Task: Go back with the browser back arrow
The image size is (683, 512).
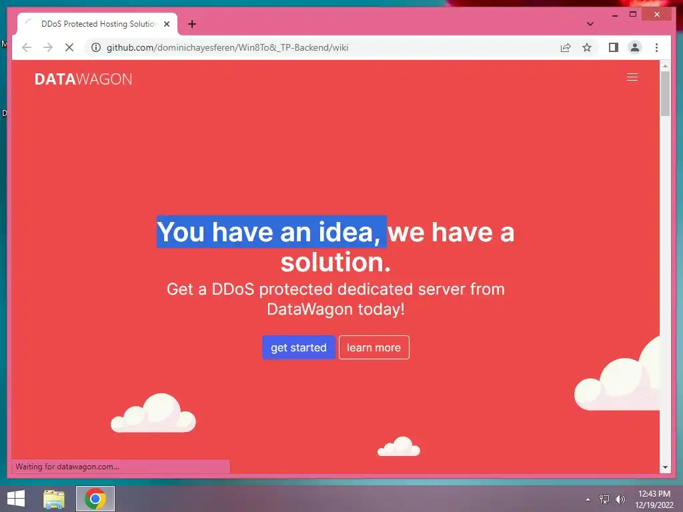Action: (x=27, y=47)
